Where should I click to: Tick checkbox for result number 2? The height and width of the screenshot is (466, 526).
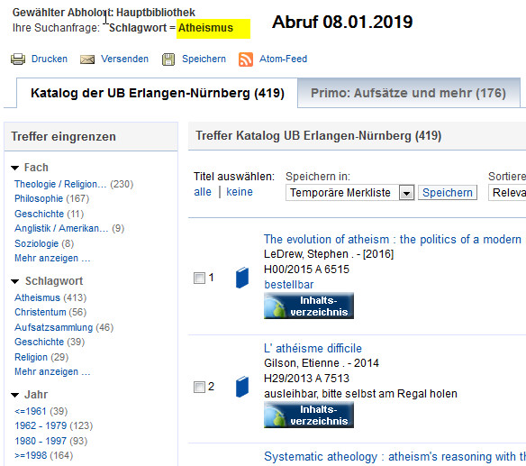199,387
